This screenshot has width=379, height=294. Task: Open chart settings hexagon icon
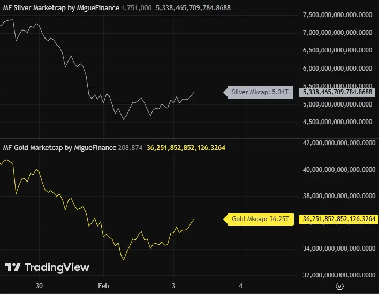click(x=339, y=287)
